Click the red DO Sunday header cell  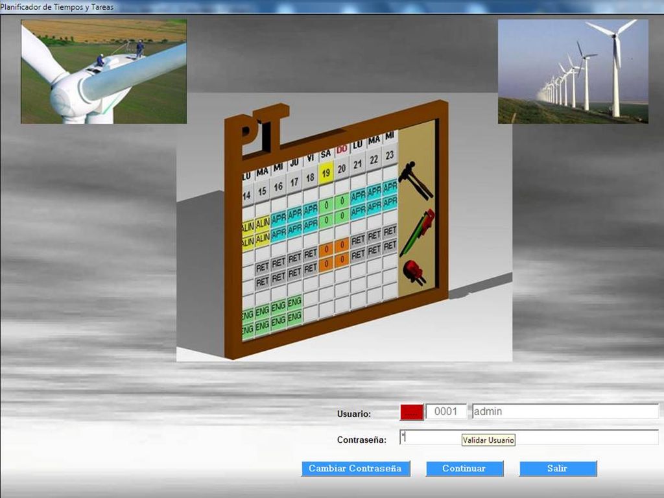tap(342, 150)
